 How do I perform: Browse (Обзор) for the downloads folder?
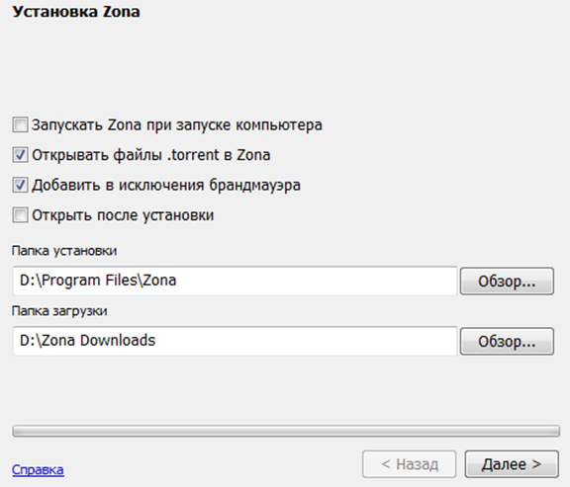point(507,342)
